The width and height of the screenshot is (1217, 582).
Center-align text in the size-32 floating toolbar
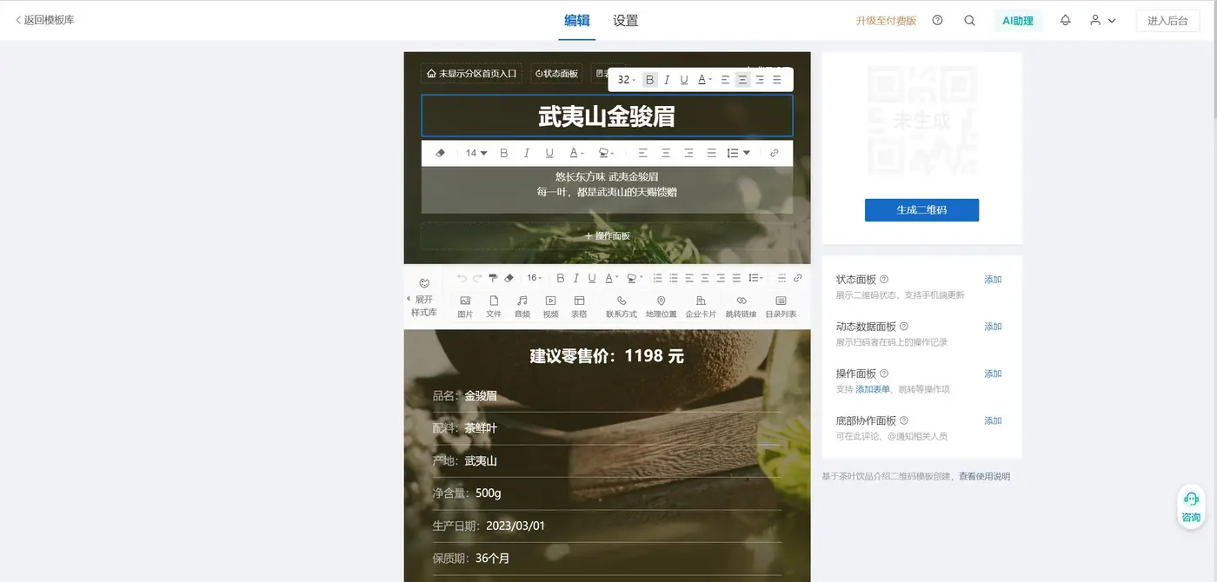[x=742, y=79]
